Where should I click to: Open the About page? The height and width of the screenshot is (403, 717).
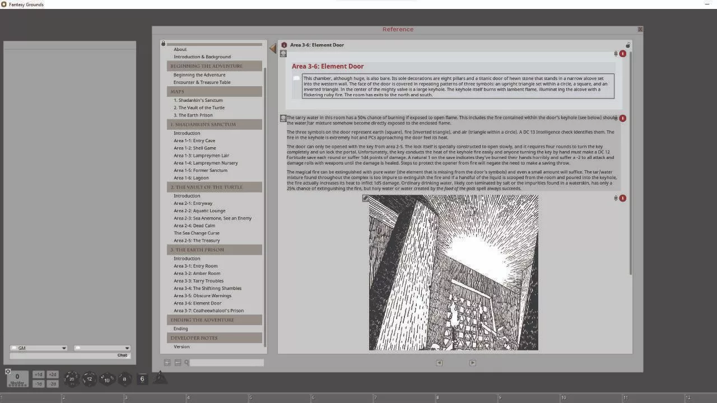coord(180,49)
